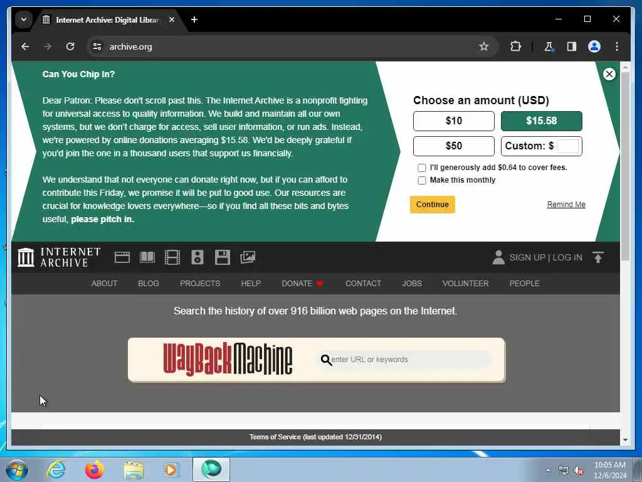Click the Remind Me link

[566, 205]
